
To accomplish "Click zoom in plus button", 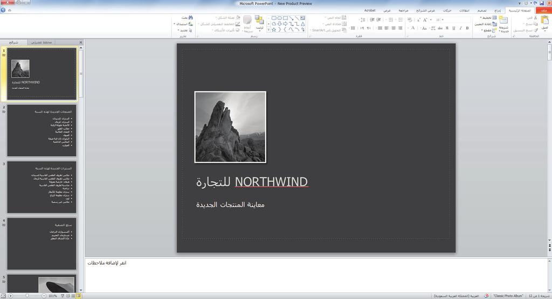I will pyautogui.click(x=11, y=296).
